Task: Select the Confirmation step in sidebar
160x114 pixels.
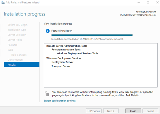Action: tap(15, 59)
